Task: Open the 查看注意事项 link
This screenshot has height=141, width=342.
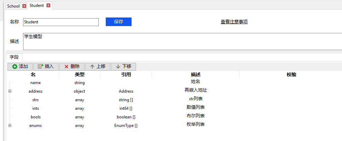Action: [234, 22]
